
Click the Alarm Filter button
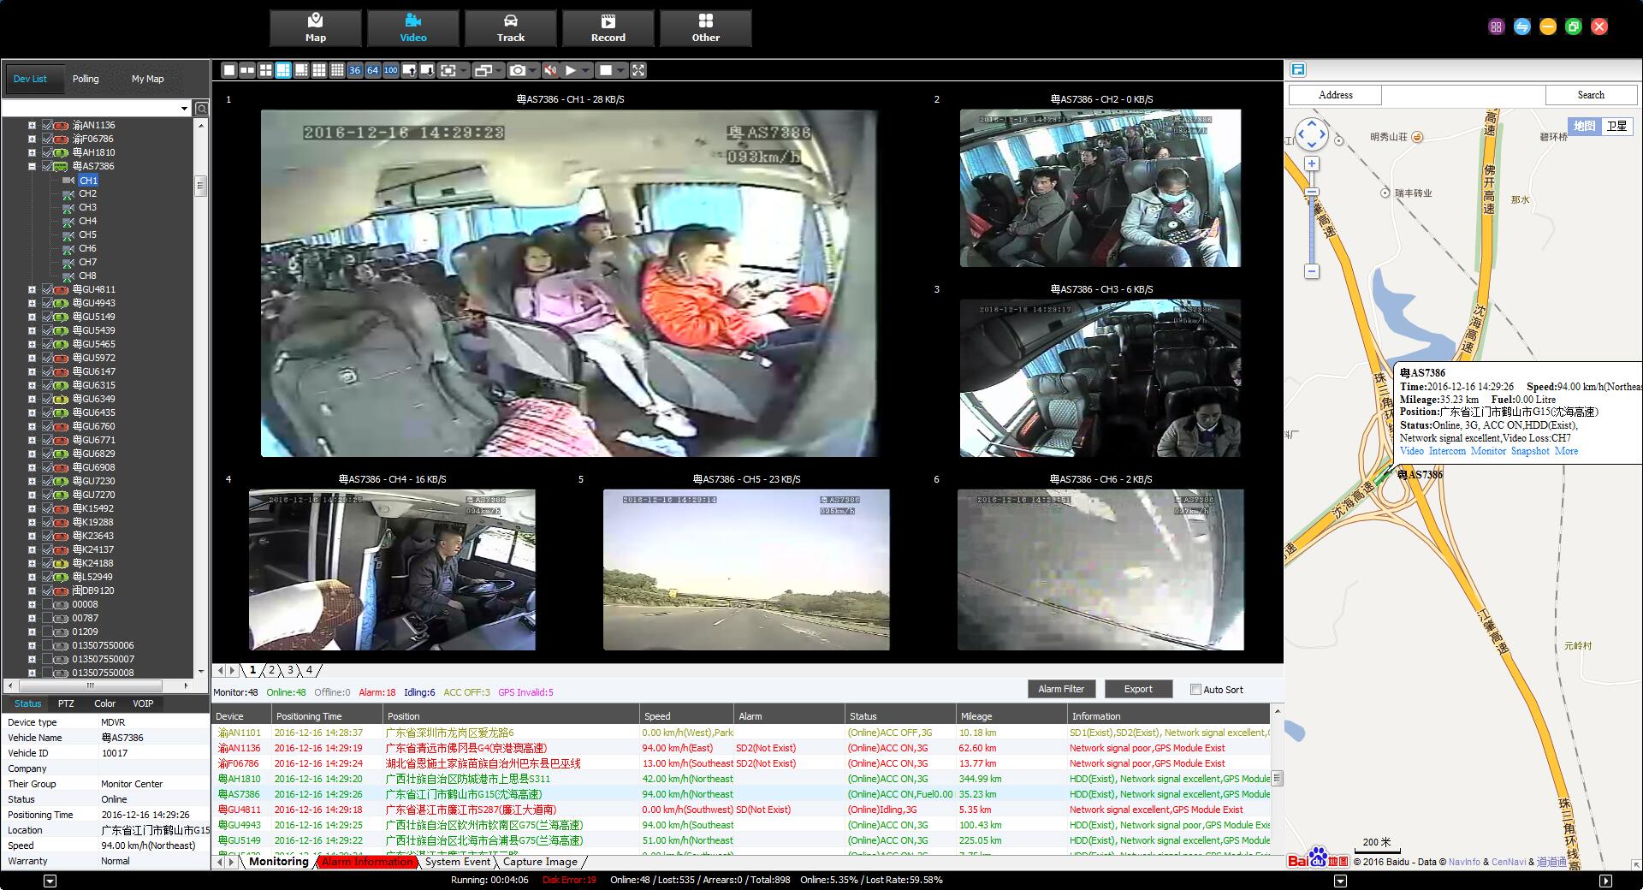(x=1061, y=689)
